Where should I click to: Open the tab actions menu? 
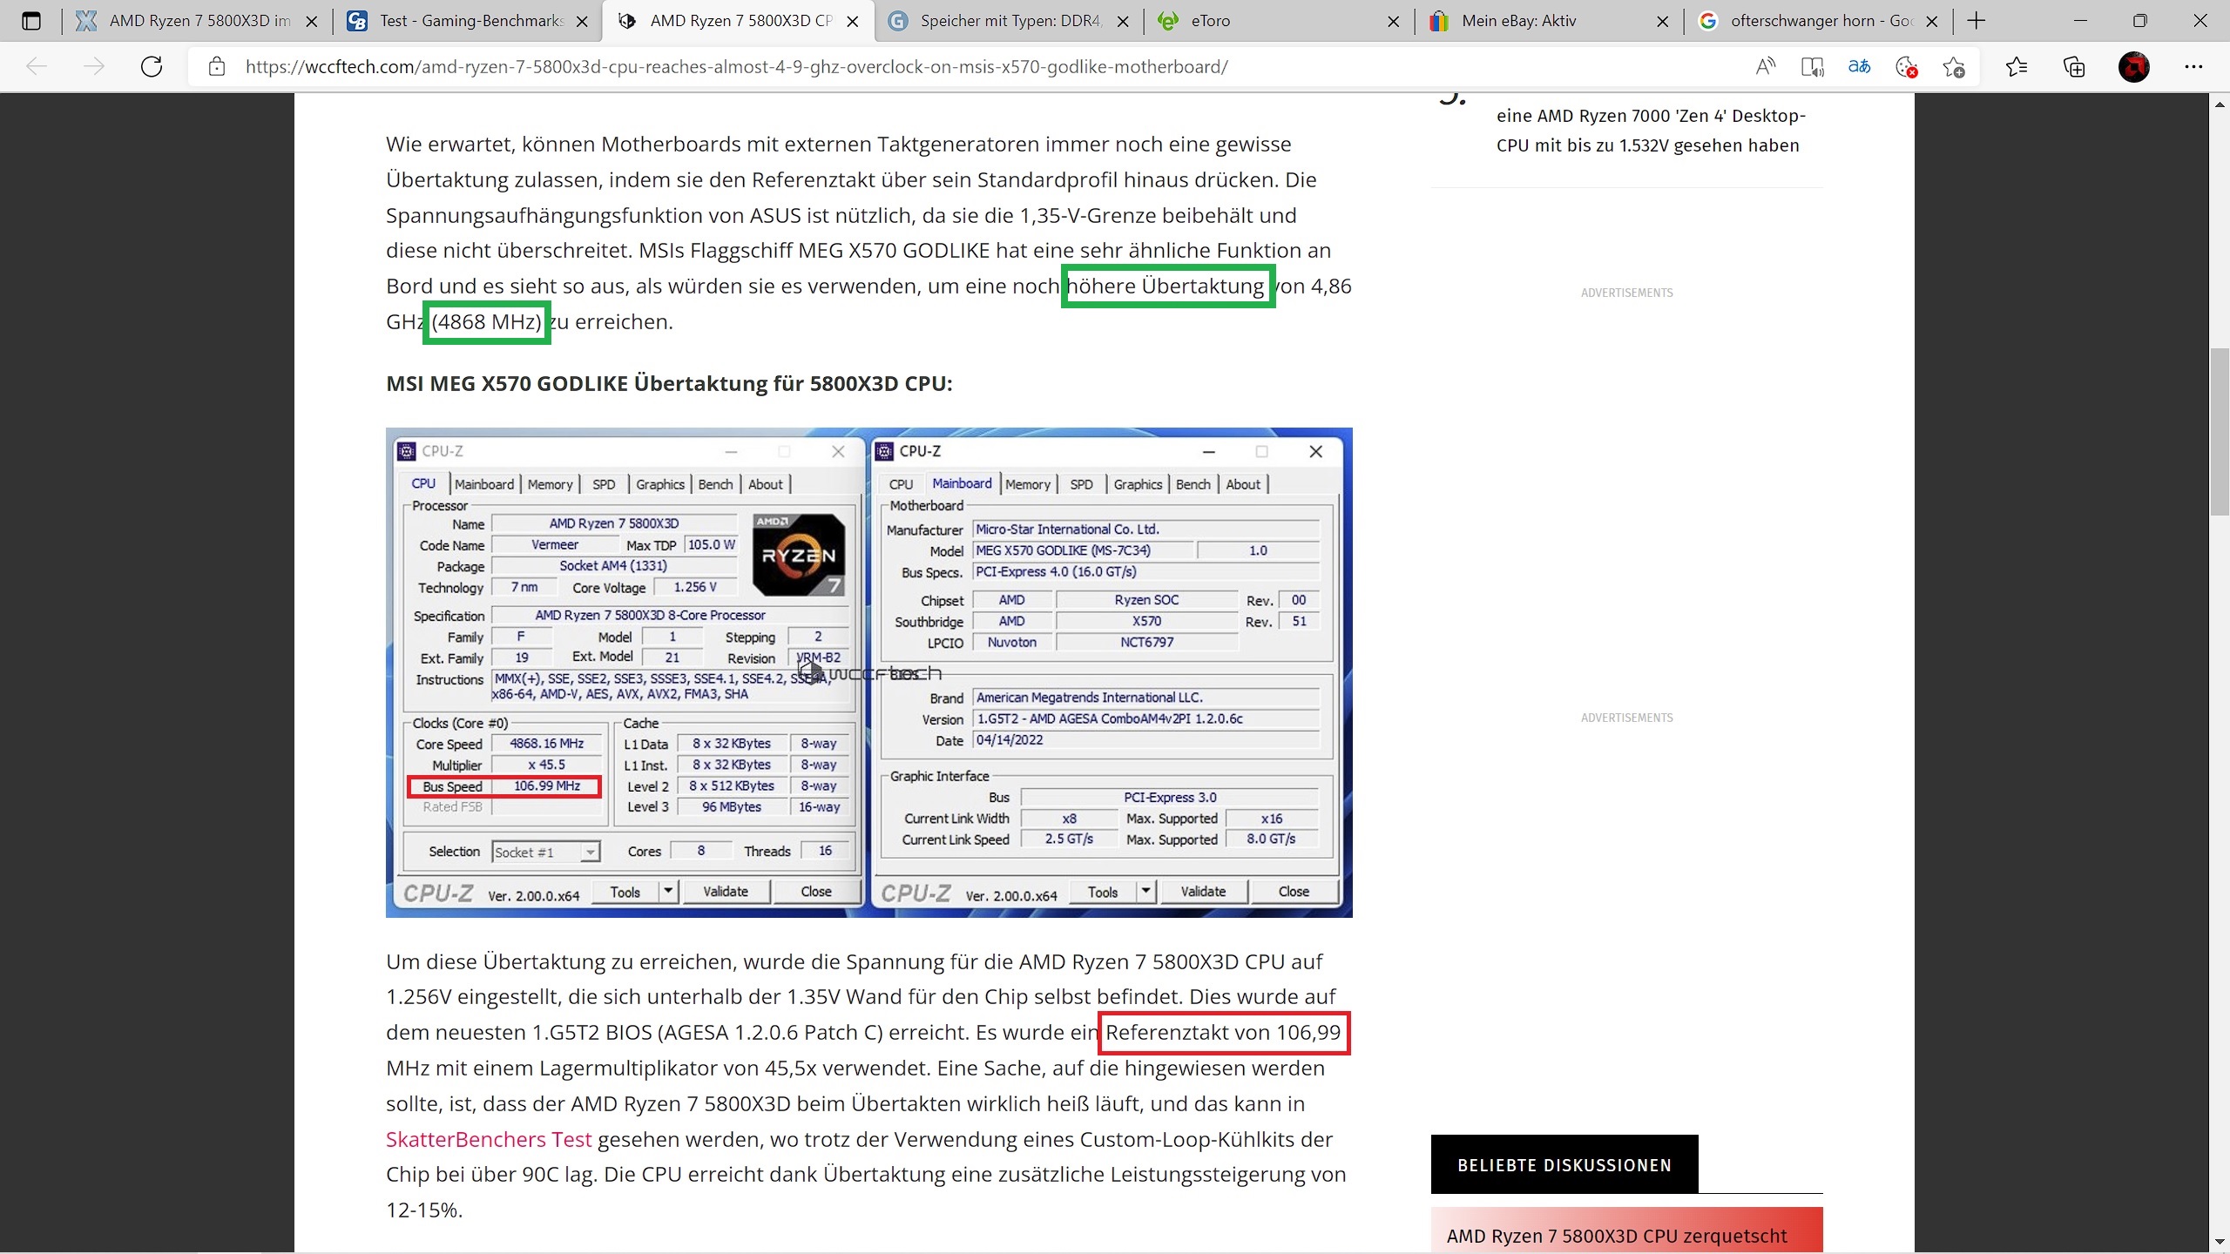click(31, 21)
